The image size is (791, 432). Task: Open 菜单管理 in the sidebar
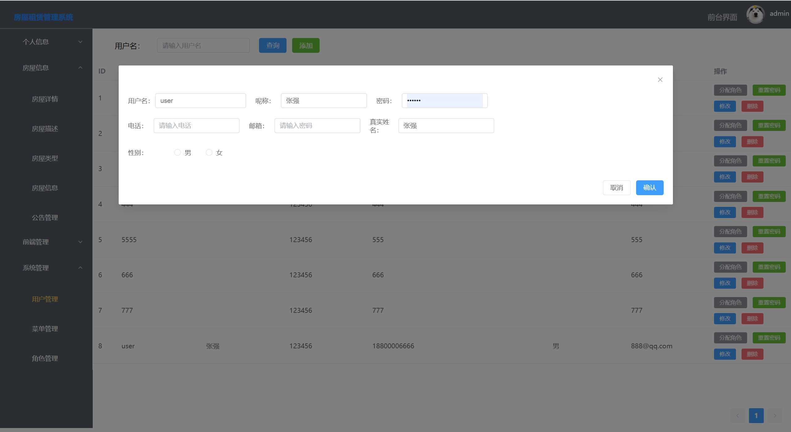[45, 329]
